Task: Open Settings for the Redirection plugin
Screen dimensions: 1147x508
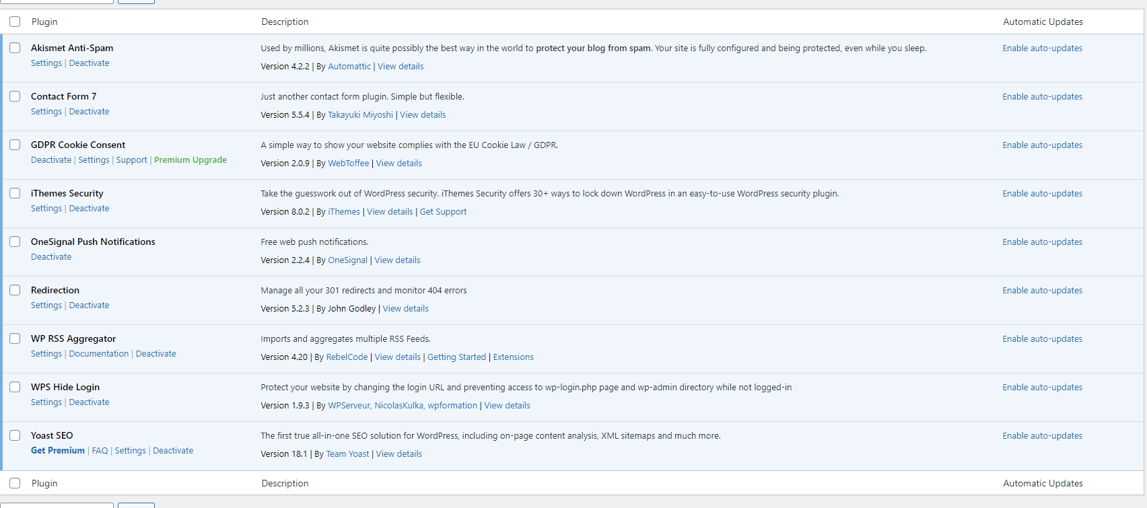Action: click(x=46, y=305)
